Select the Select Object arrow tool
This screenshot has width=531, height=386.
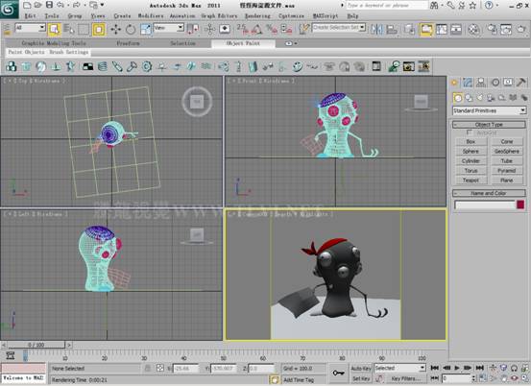pos(54,30)
